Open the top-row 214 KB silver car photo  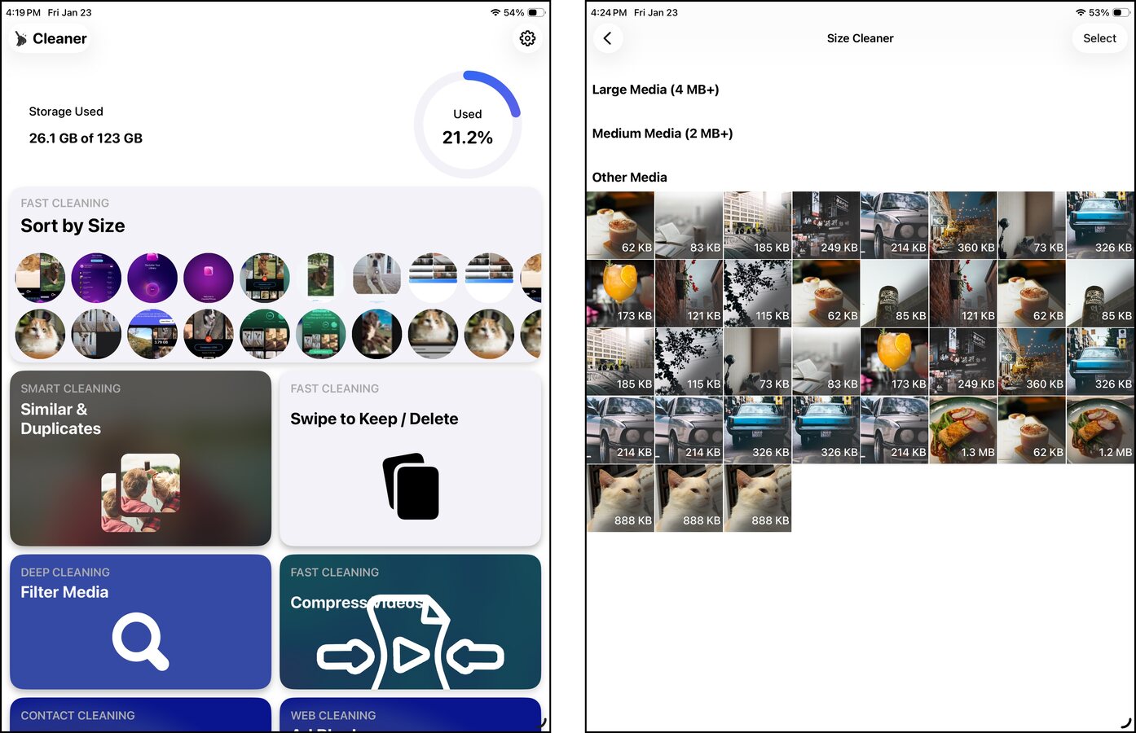894,226
